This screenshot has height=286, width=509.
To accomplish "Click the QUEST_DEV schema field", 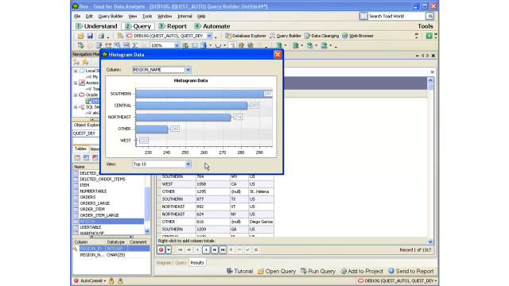I will pos(87,133).
